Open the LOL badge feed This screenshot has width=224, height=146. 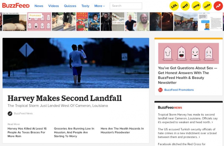coord(174,6)
